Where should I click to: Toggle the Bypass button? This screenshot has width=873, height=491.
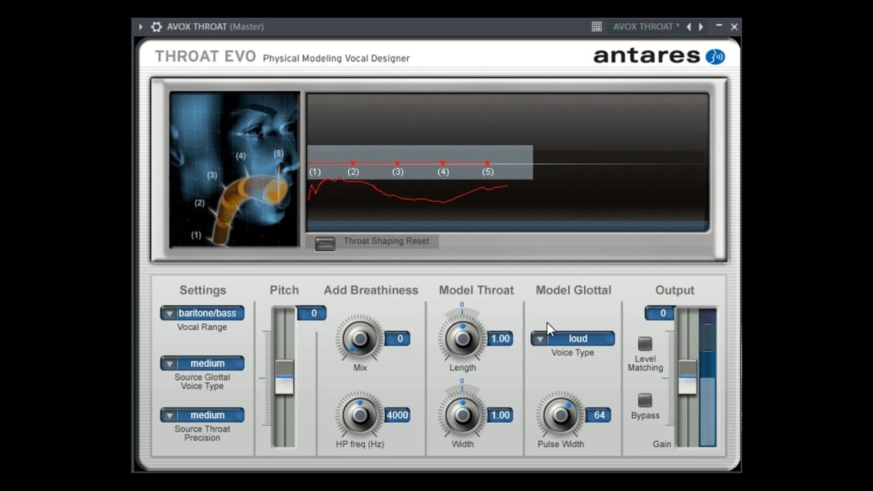[x=645, y=400]
